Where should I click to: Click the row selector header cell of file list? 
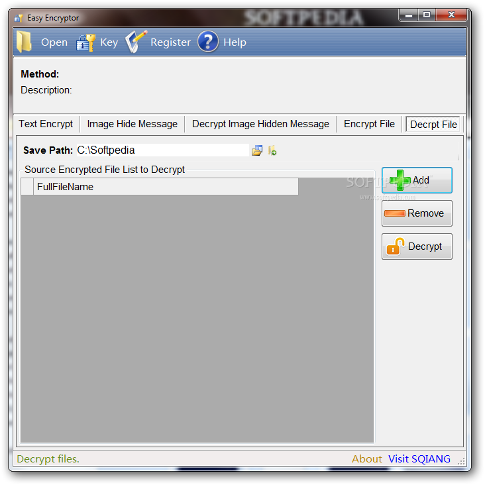pos(27,187)
